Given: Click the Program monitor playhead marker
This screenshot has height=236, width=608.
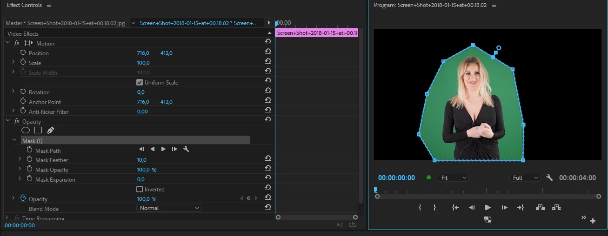Looking at the screenshot, I should (375, 190).
